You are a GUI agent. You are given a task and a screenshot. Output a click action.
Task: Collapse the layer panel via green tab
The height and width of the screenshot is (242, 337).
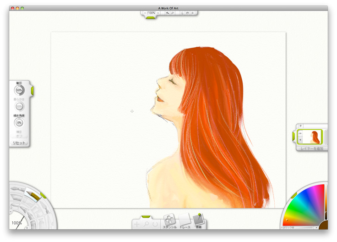click(x=294, y=137)
